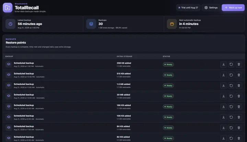The width and height of the screenshot is (247, 142).
Task: Click the BACKUP column header
Action: pos(9,56)
